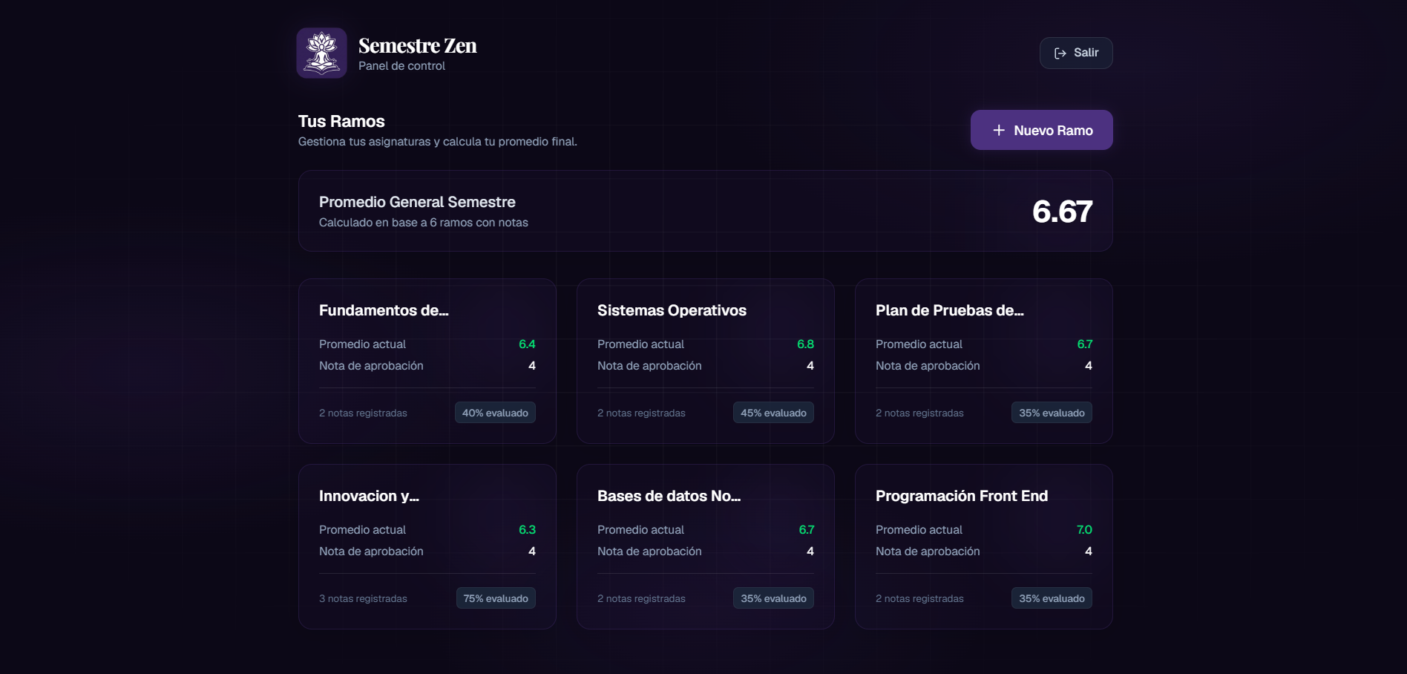Click the Salir button label
Screen dimensions: 1407x674
coord(1086,53)
